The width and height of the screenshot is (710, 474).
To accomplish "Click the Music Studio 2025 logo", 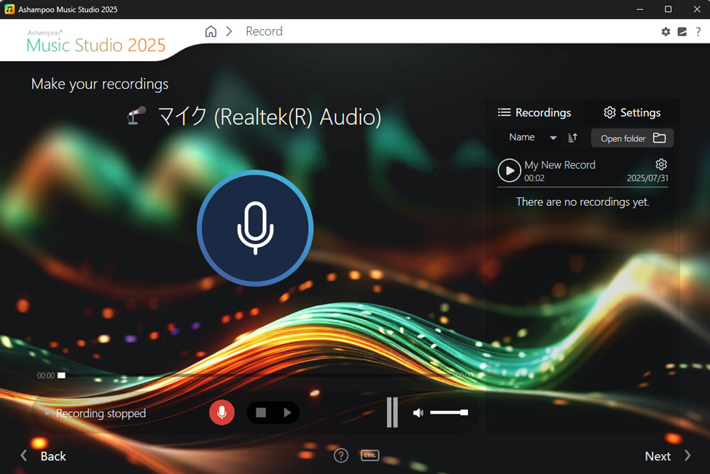I will point(96,41).
